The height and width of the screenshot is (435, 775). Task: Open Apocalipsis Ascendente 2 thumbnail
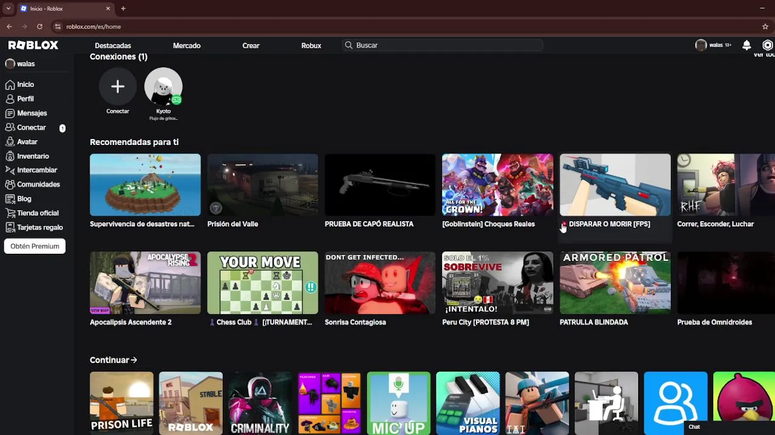145,283
